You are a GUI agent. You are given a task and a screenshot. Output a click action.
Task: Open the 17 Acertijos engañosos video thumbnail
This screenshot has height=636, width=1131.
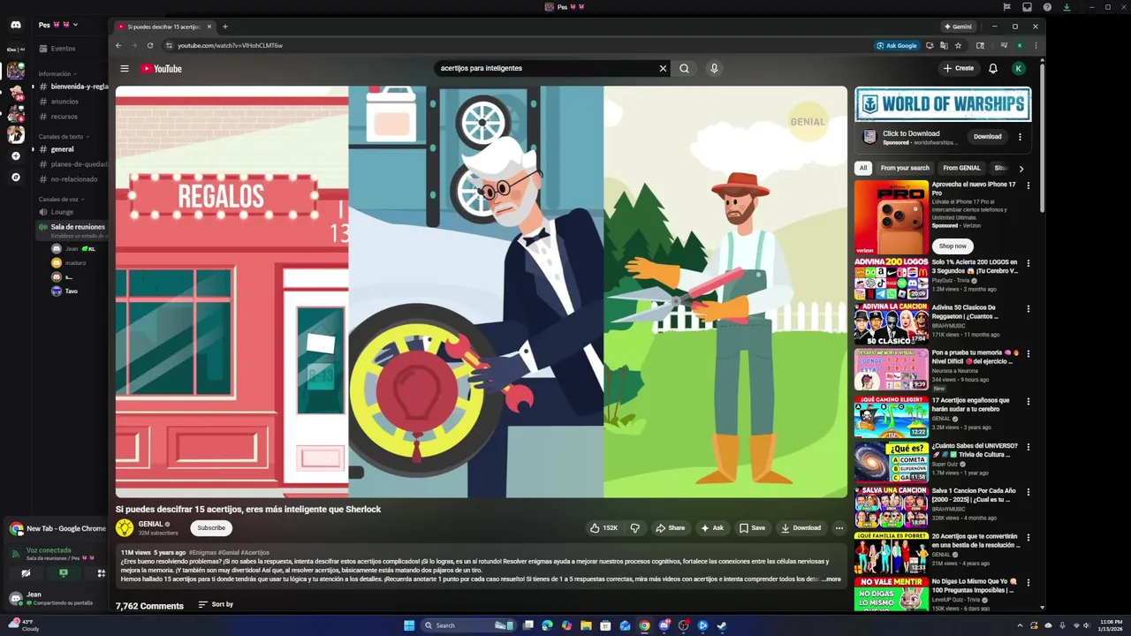tap(891, 417)
